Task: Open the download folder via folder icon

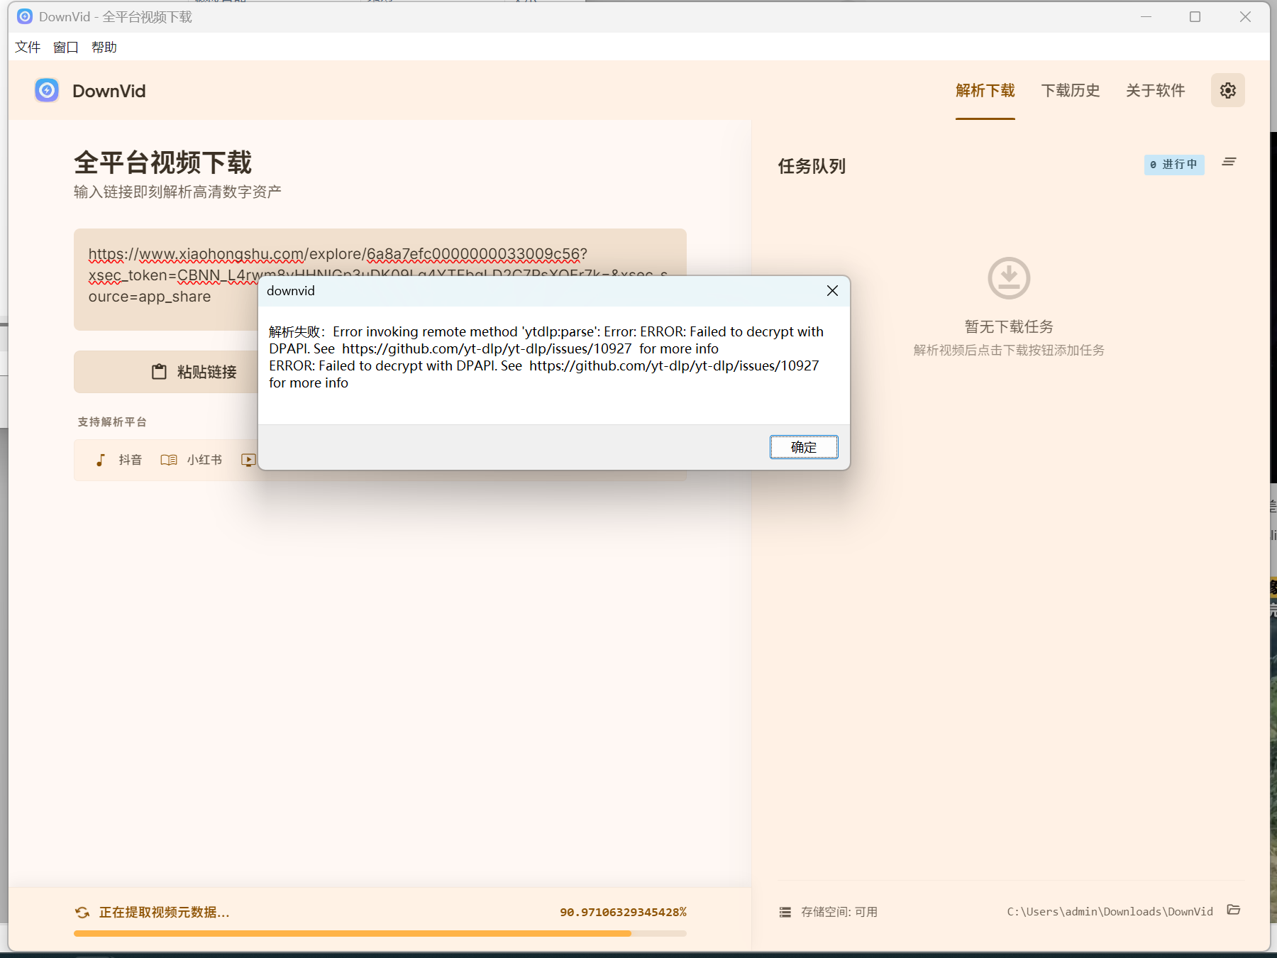Action: point(1234,910)
